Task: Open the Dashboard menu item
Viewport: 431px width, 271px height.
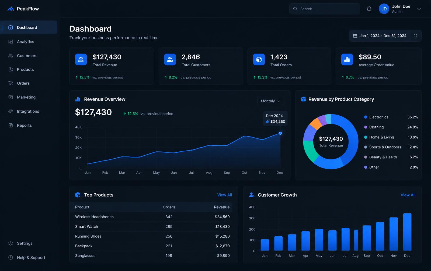Action: (29, 27)
